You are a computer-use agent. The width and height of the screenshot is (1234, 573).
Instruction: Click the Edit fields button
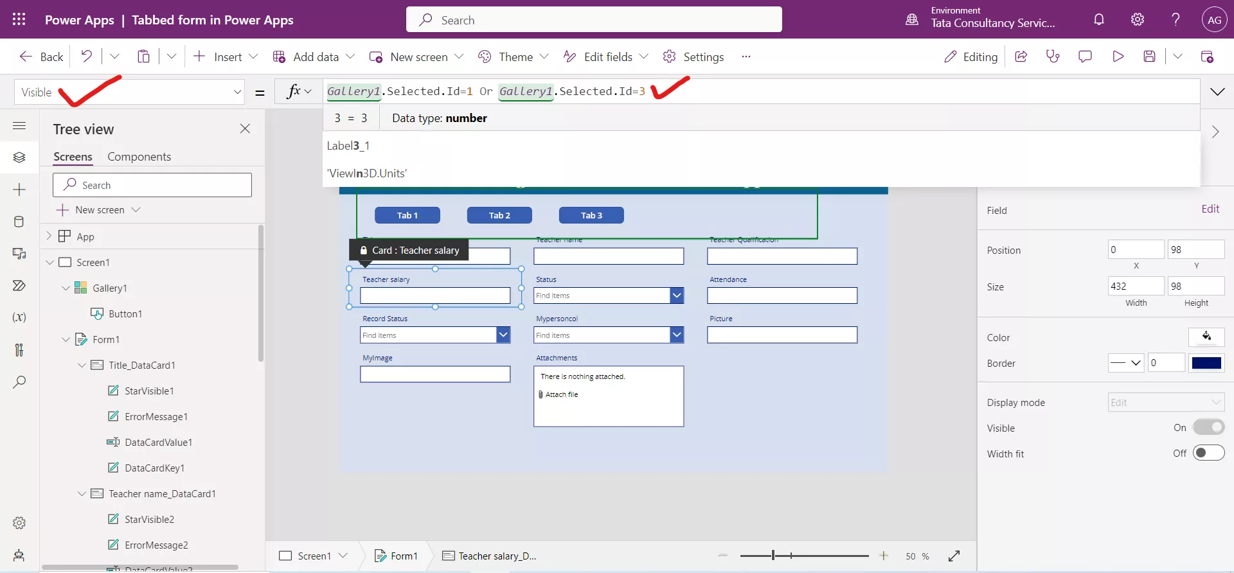click(605, 57)
